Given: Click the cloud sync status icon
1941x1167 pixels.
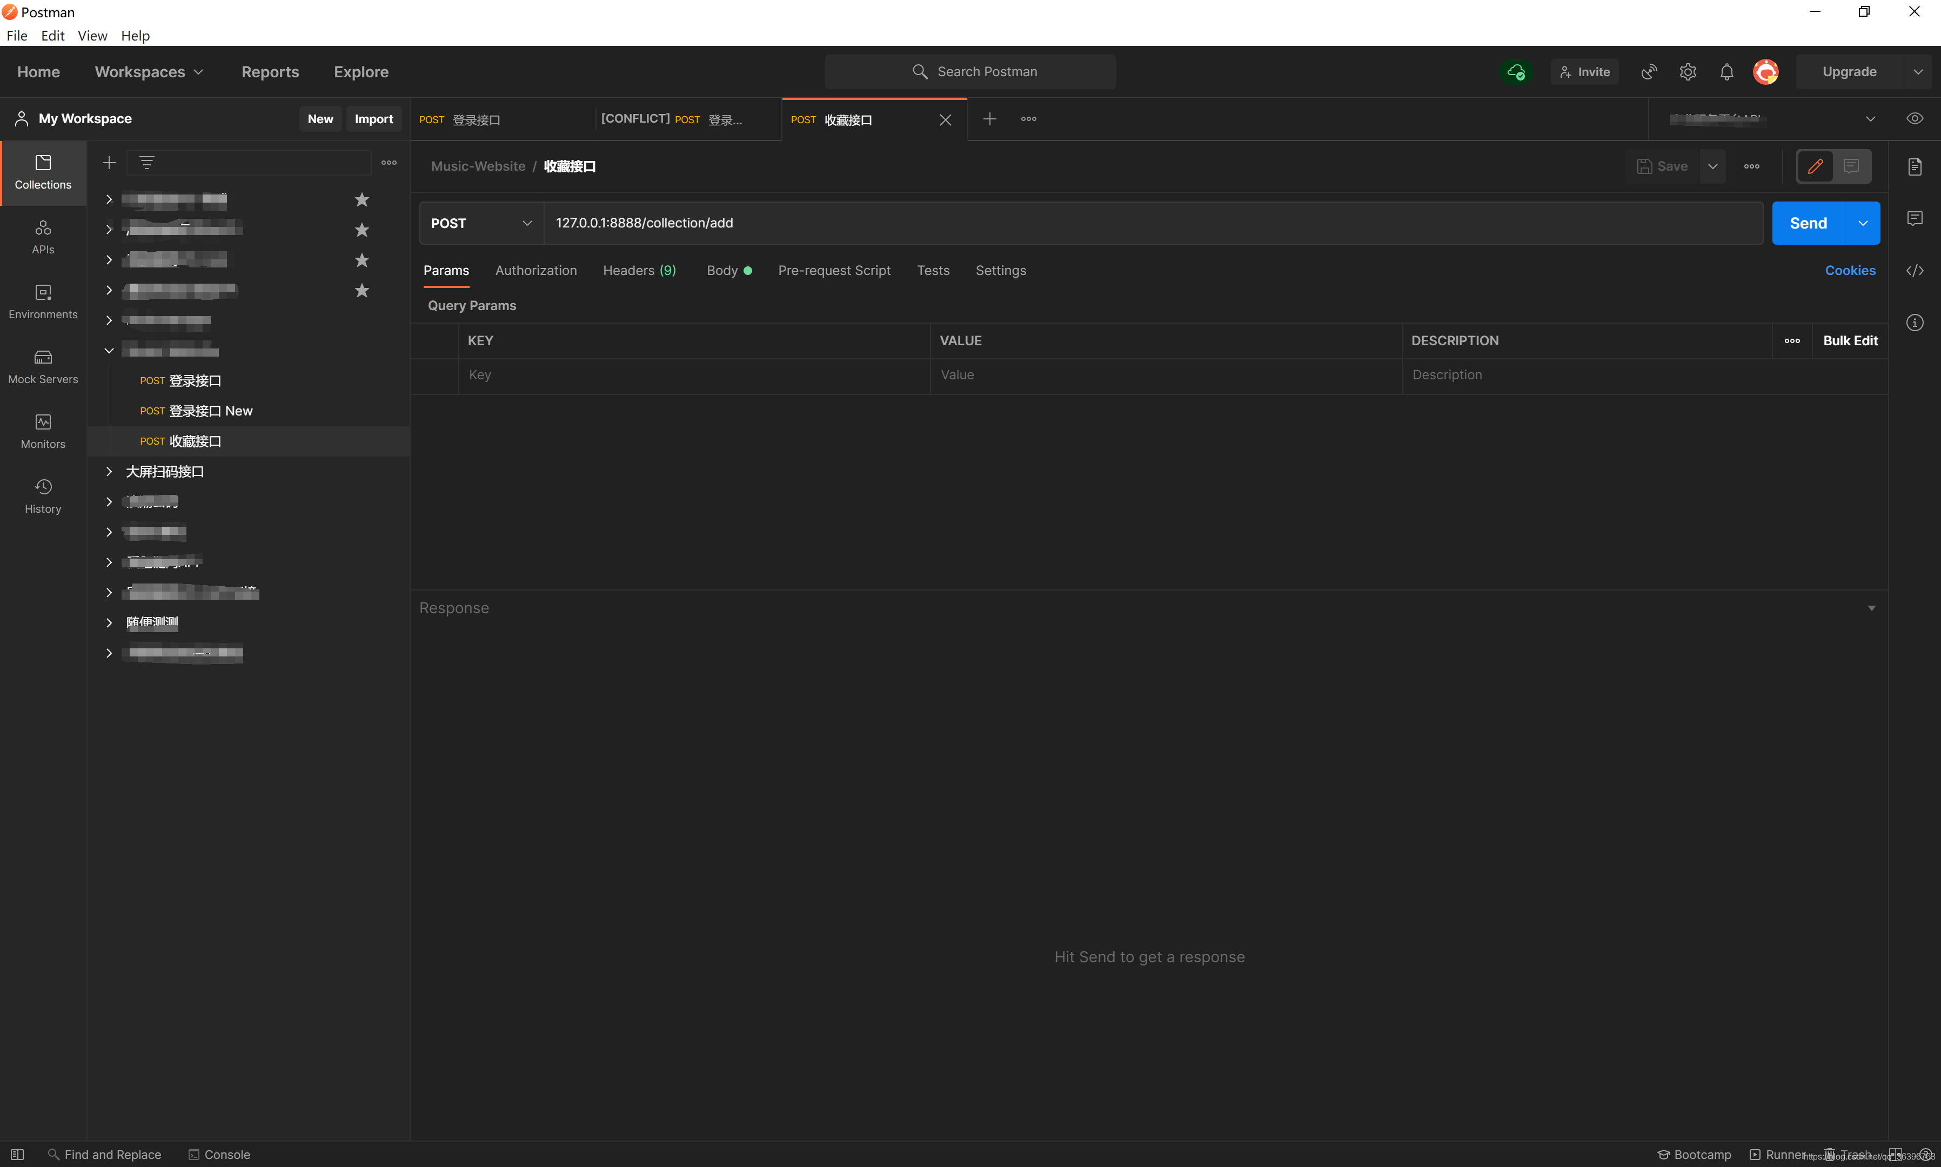Looking at the screenshot, I should (x=1516, y=72).
